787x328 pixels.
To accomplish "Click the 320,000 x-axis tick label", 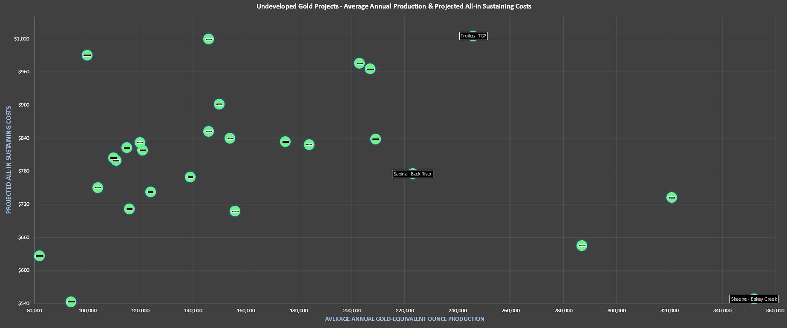I will (x=669, y=311).
